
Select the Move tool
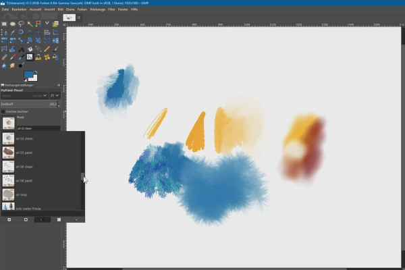(x=38, y=32)
